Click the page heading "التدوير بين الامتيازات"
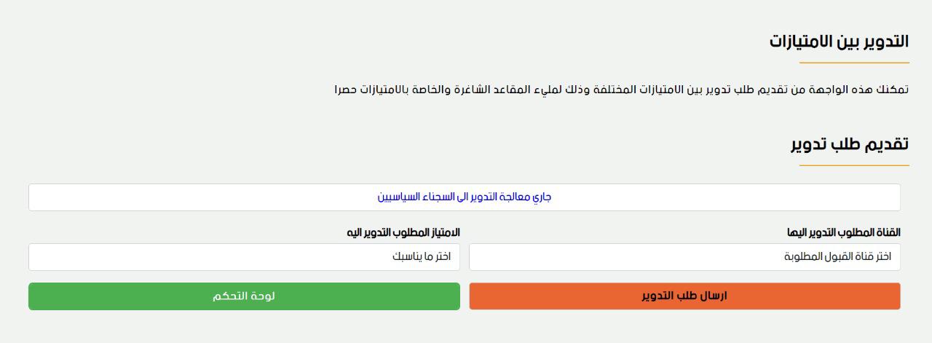The height and width of the screenshot is (343, 932). pyautogui.click(x=839, y=42)
